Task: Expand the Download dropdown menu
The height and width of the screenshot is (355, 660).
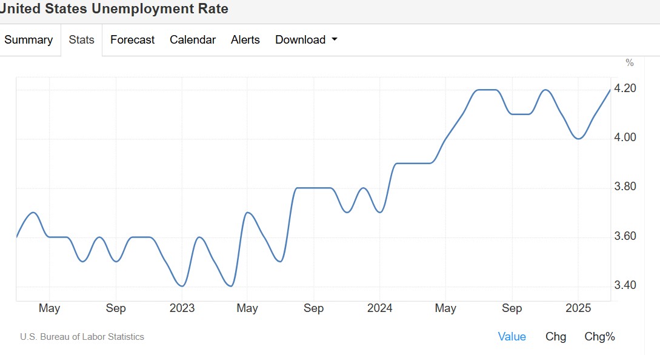Action: pos(306,40)
